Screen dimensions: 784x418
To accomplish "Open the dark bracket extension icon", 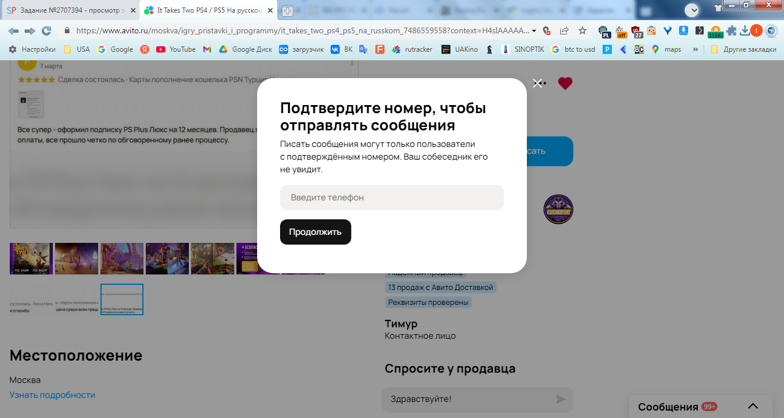I will pyautogui.click(x=699, y=30).
